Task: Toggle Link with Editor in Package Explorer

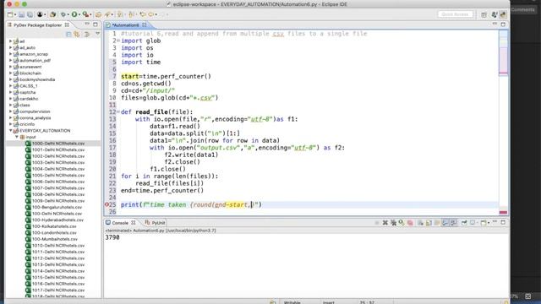Action: [77, 34]
